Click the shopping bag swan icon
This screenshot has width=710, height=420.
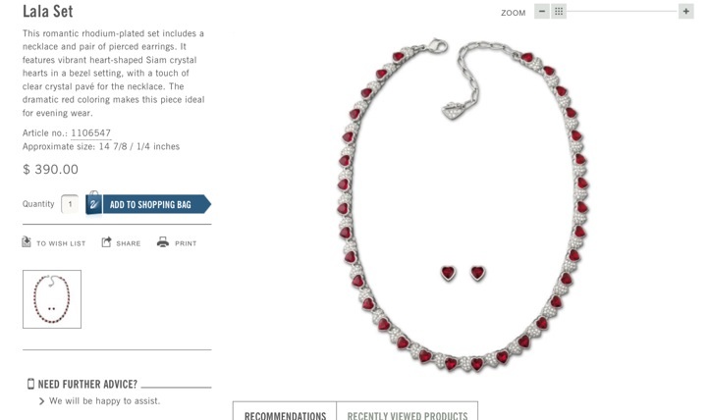point(93,204)
